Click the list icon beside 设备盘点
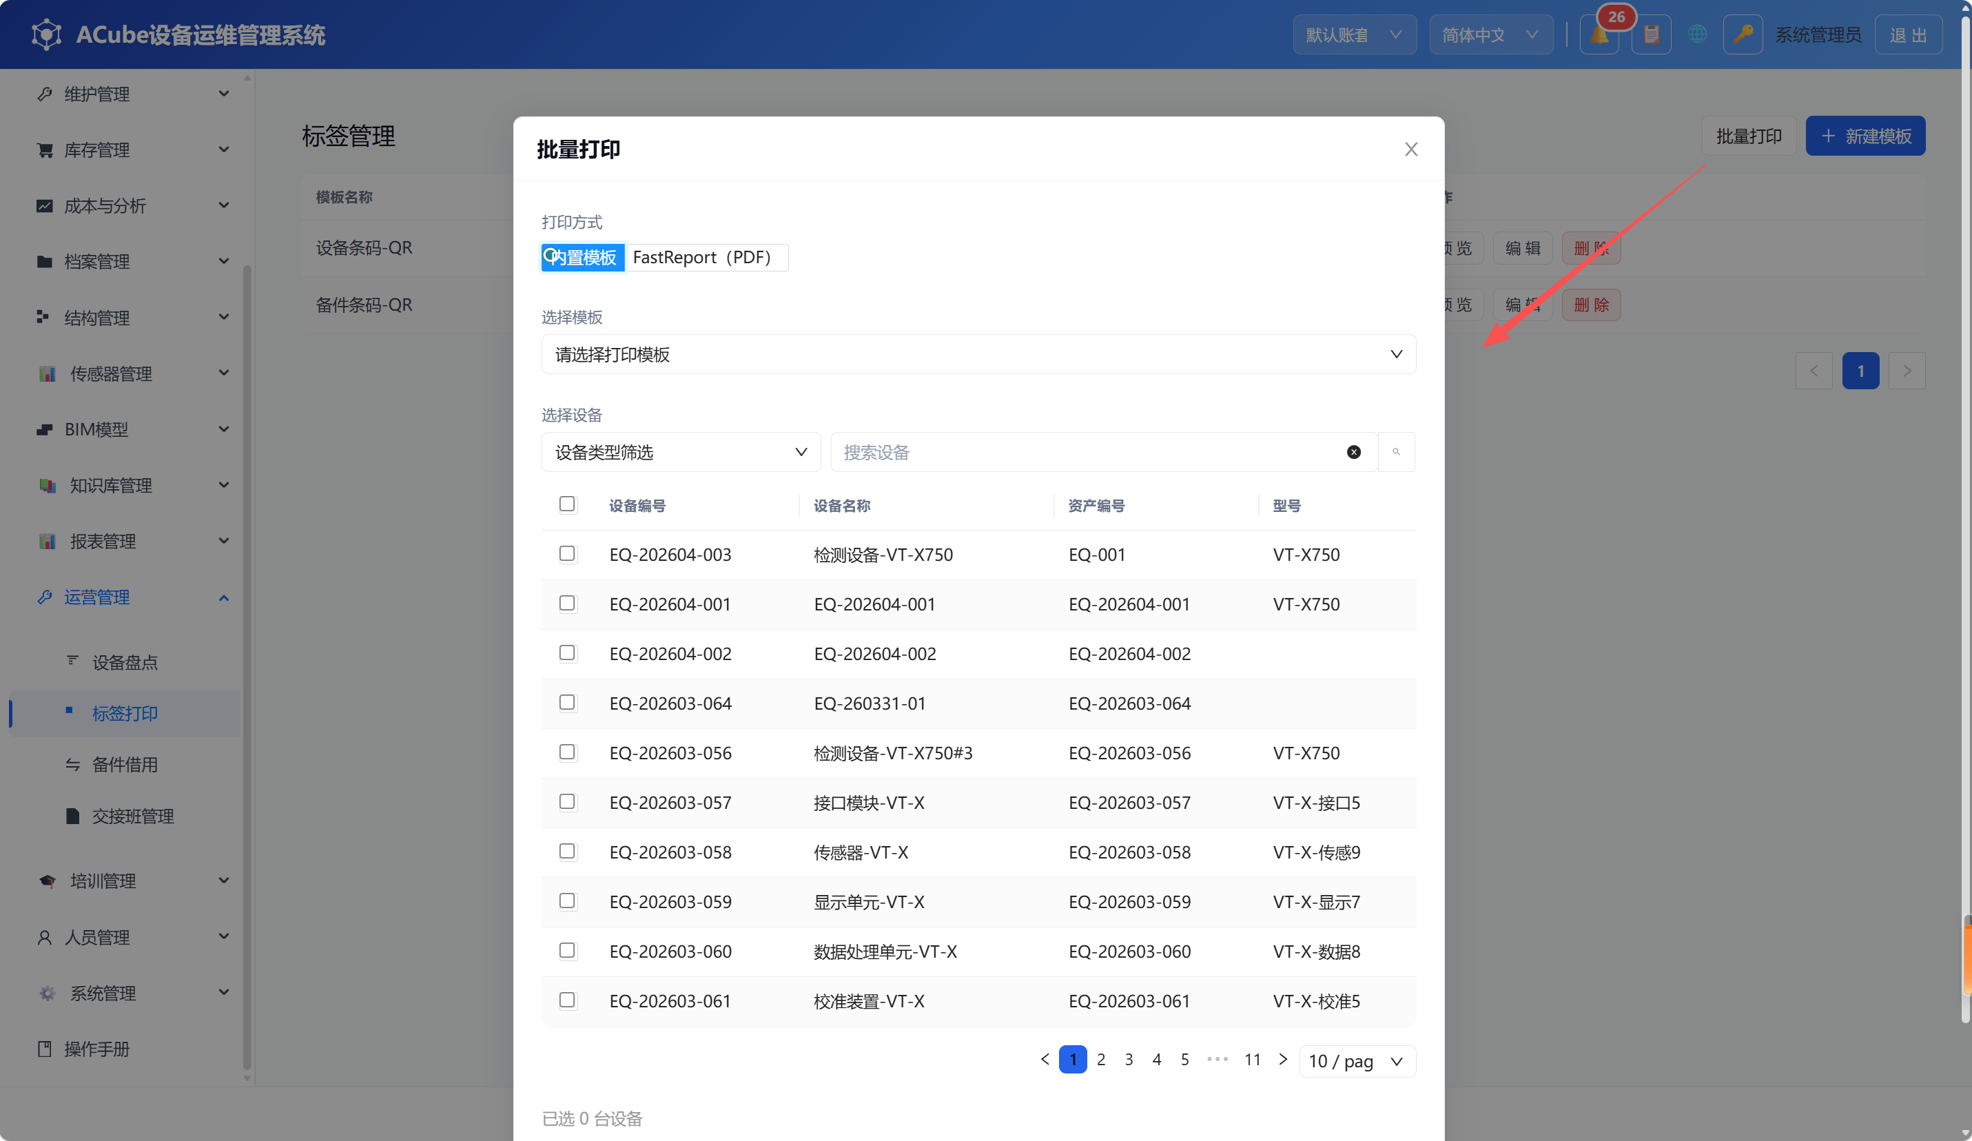 click(x=72, y=661)
